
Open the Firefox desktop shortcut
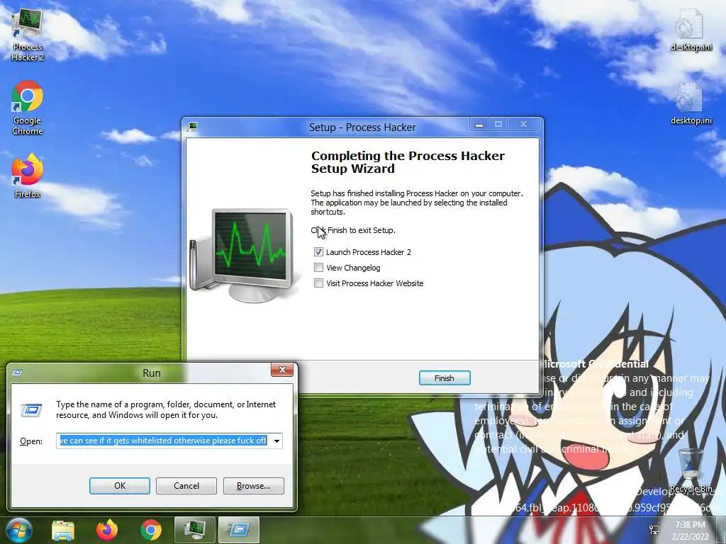[x=28, y=176]
